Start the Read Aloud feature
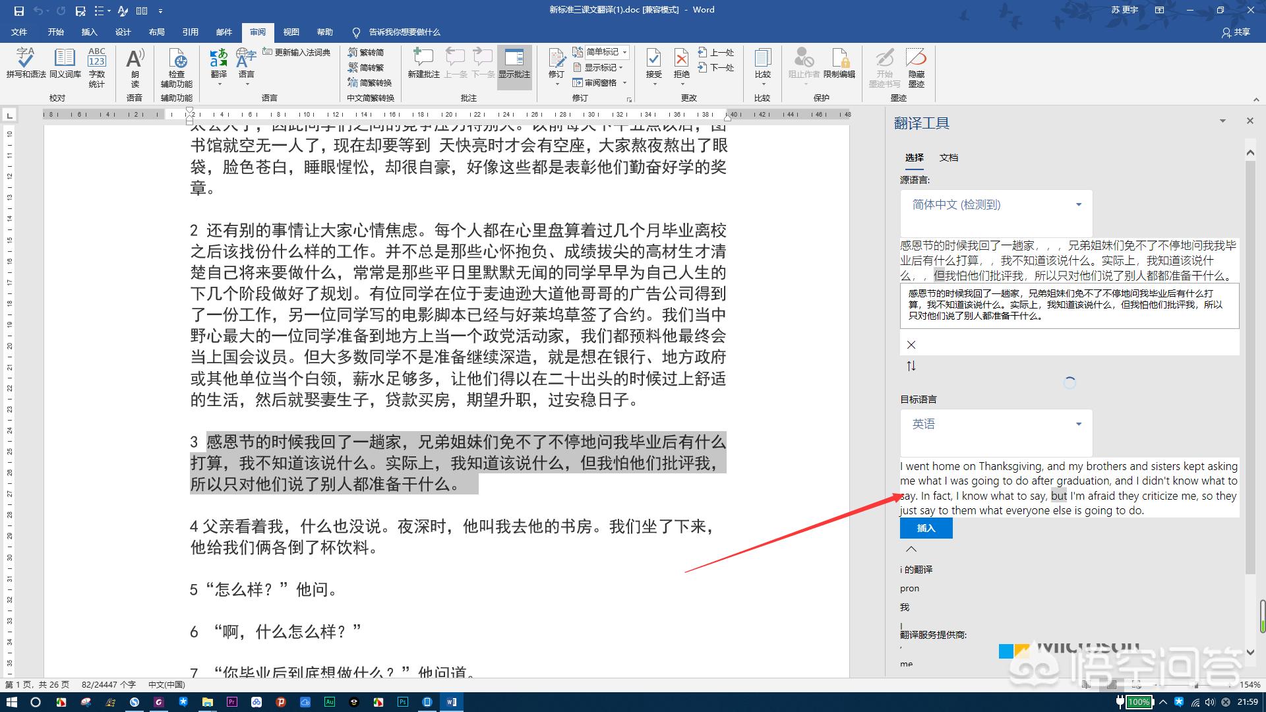Image resolution: width=1266 pixels, height=712 pixels. coord(135,67)
